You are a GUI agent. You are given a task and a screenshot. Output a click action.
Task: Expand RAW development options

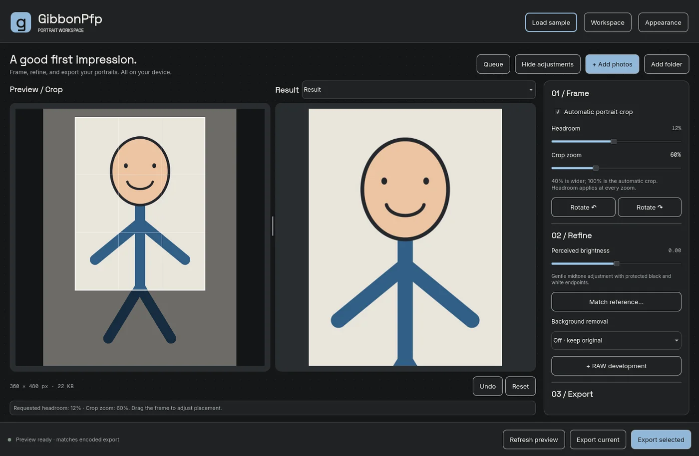pyautogui.click(x=616, y=366)
